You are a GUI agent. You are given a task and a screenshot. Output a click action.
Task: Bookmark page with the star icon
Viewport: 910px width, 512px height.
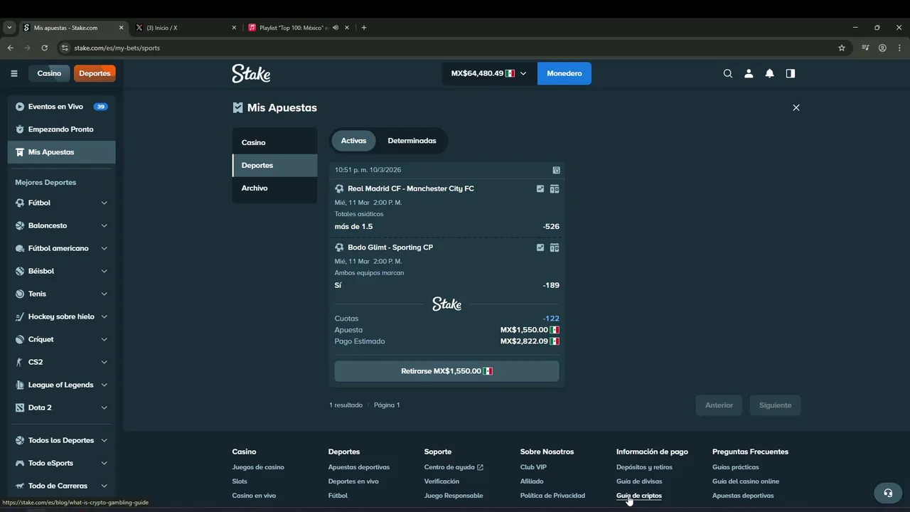(842, 48)
